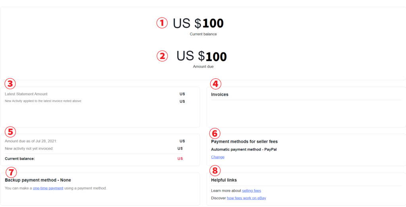Click the red circled number 8 marker
The height and width of the screenshot is (207, 406).
click(215, 171)
